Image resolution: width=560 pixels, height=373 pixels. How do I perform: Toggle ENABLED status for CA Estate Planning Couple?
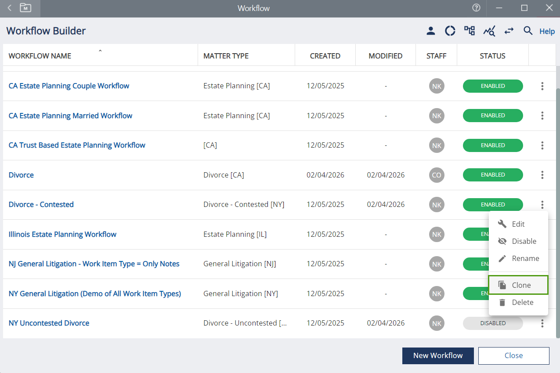point(492,86)
